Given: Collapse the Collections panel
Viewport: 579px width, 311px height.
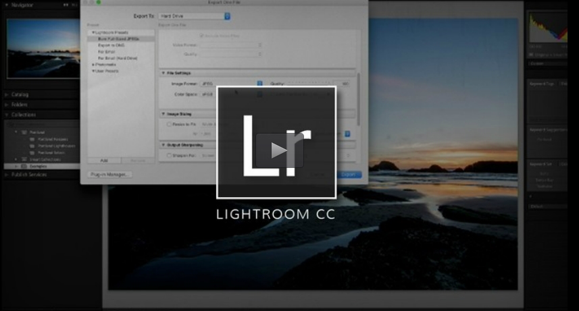Looking at the screenshot, I should point(7,115).
